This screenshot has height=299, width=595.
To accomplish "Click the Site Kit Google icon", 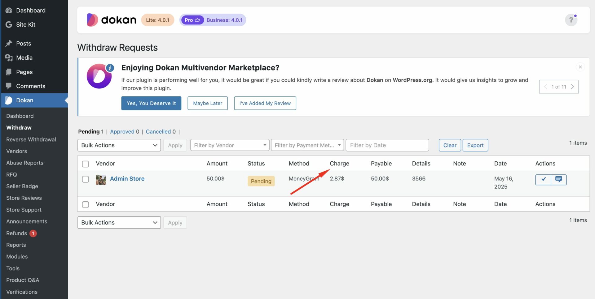I will coord(9,24).
